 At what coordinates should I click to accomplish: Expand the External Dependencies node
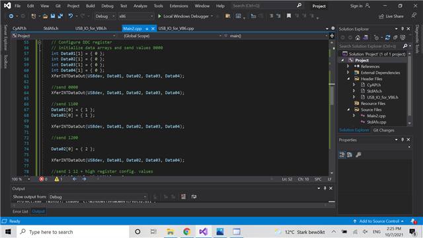pyautogui.click(x=348, y=72)
